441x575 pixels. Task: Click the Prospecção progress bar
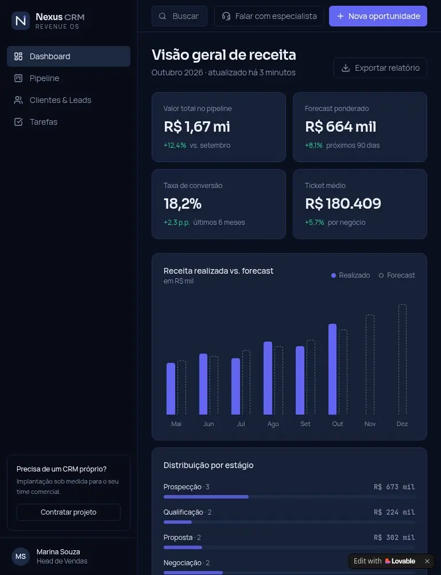(289, 497)
